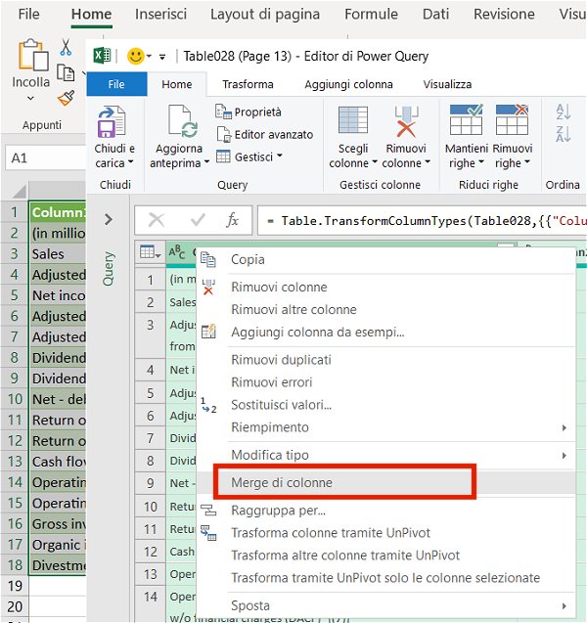Click the Incolla paste icon in Excel
The width and height of the screenshot is (587, 623).
tap(33, 55)
